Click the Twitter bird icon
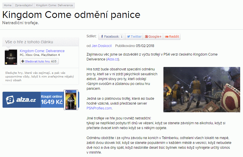This screenshot has height=157, width=243. [x=128, y=36]
